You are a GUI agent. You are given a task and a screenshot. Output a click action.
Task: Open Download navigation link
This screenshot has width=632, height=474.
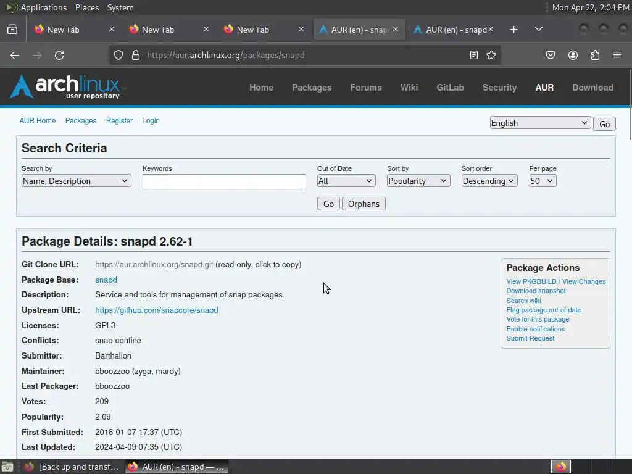(x=592, y=88)
